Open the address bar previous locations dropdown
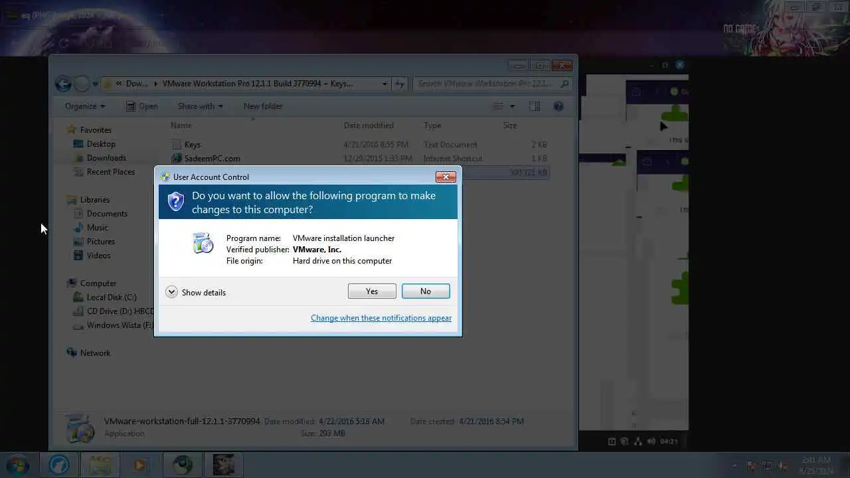 (x=384, y=84)
